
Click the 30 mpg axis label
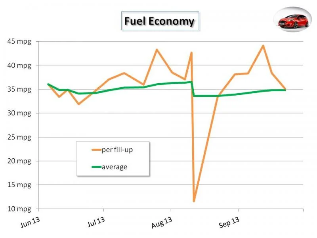coord(19,113)
